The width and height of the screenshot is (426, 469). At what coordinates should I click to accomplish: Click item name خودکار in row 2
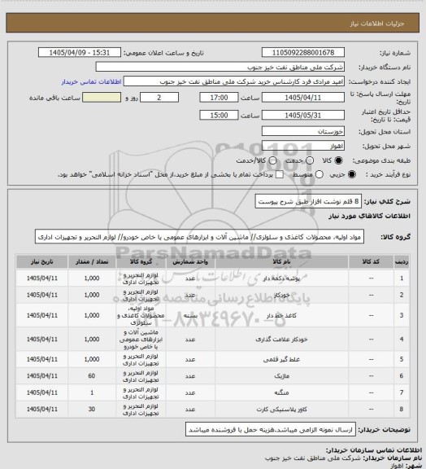pos(281,295)
